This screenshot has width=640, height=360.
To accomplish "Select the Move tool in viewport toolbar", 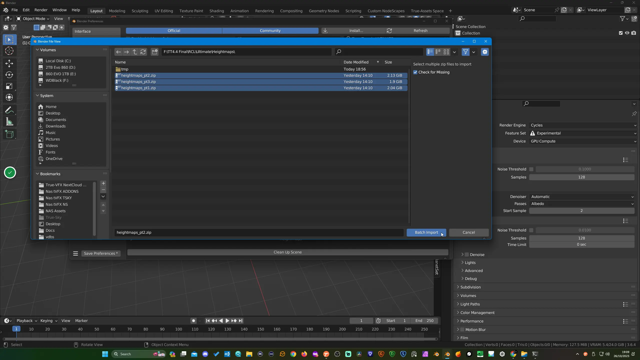I will click(9, 63).
